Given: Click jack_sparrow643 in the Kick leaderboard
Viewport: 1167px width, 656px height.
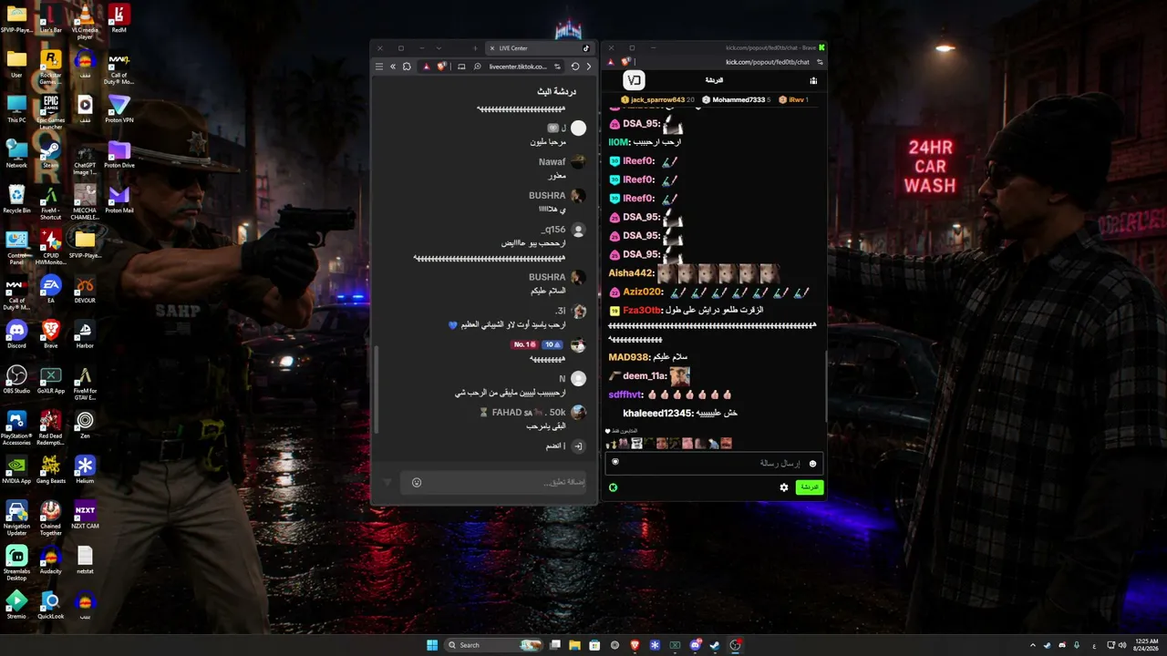Looking at the screenshot, I should [x=657, y=99].
